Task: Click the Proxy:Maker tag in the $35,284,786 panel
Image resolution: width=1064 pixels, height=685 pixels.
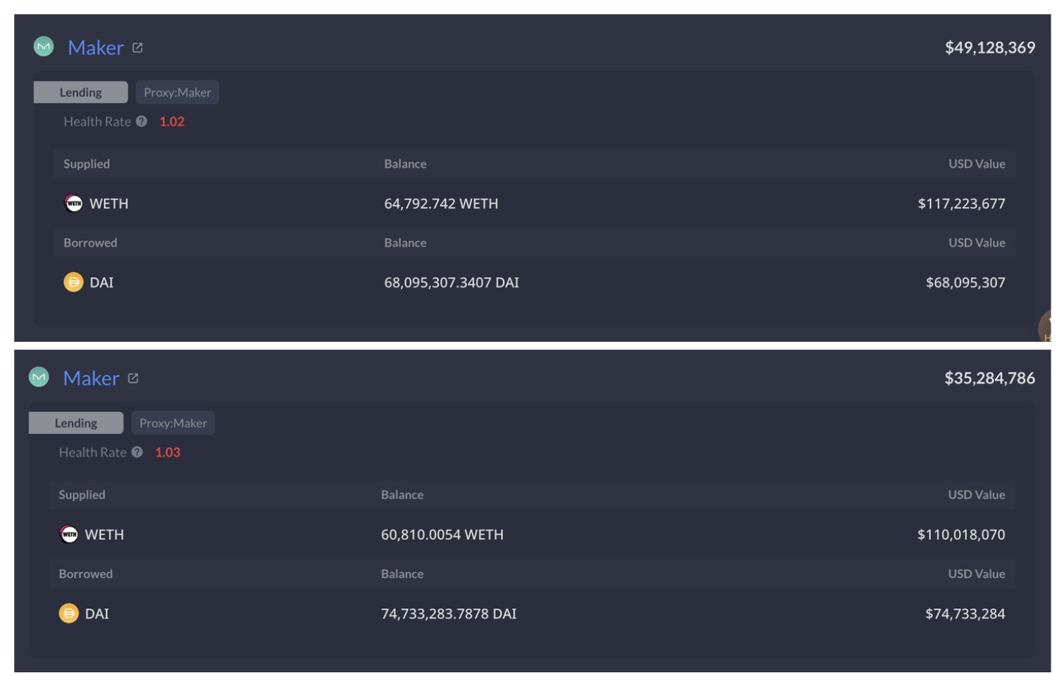Action: (x=173, y=423)
